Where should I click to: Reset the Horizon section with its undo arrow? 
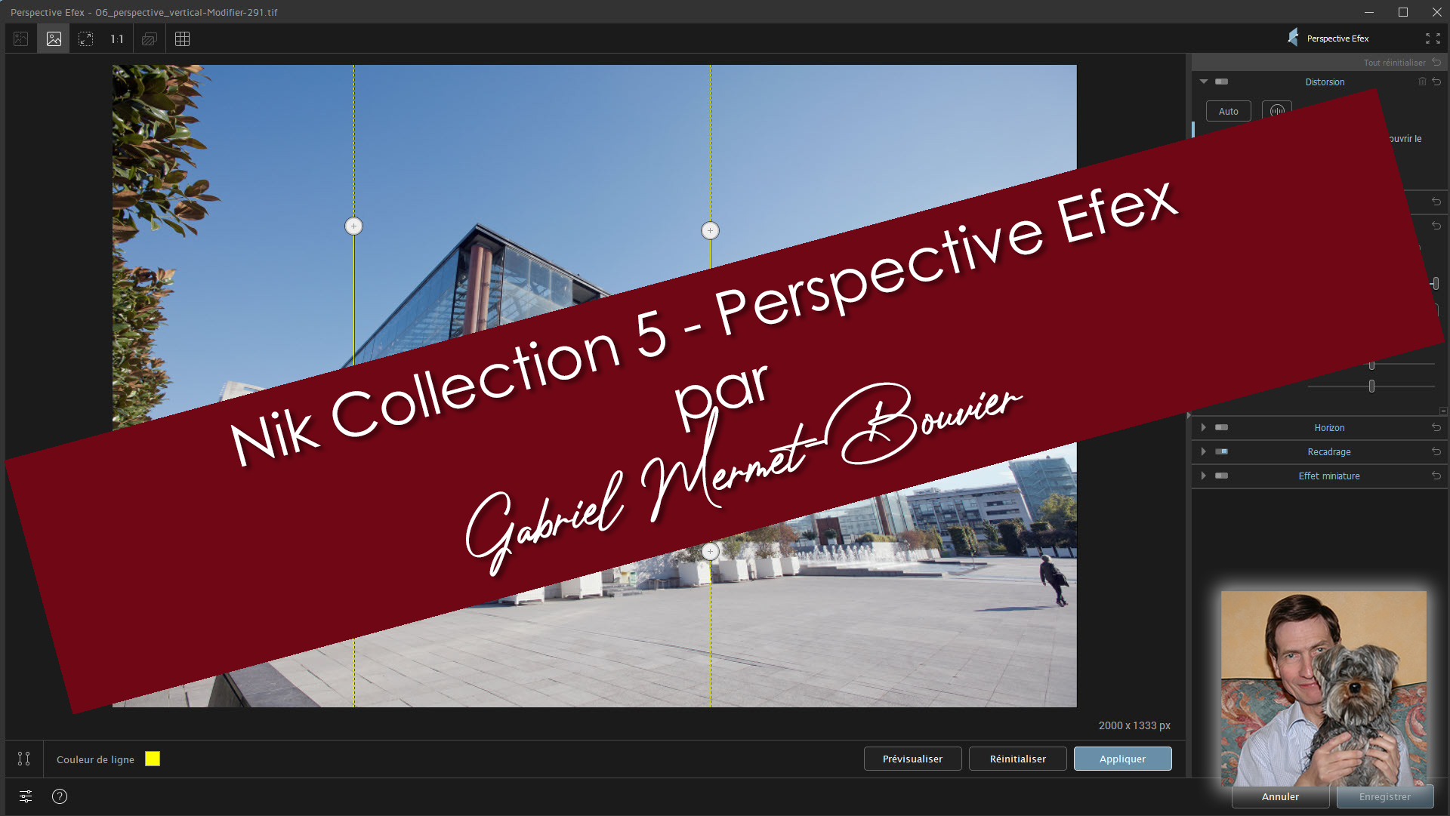(1436, 427)
